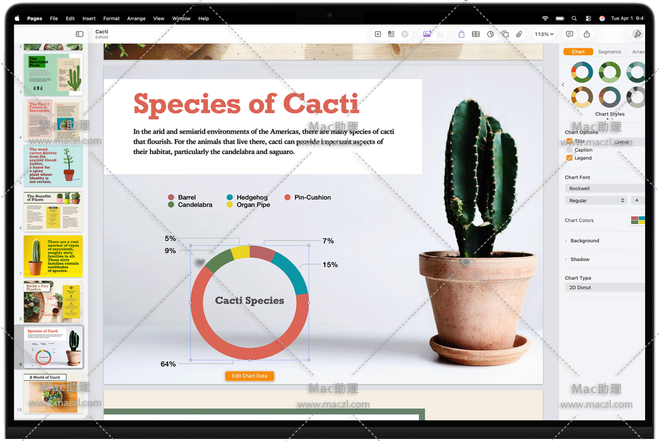Image resolution: width=659 pixels, height=441 pixels.
Task: Click the Add Page icon in toolbar
Action: coord(378,34)
